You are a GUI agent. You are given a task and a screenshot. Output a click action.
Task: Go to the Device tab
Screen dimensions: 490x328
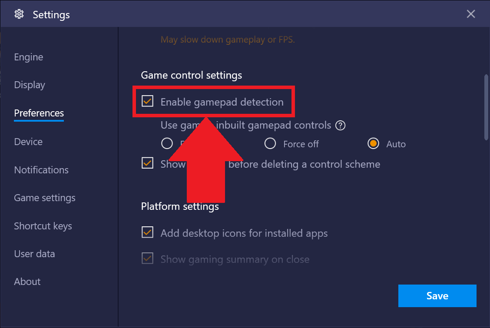(28, 142)
